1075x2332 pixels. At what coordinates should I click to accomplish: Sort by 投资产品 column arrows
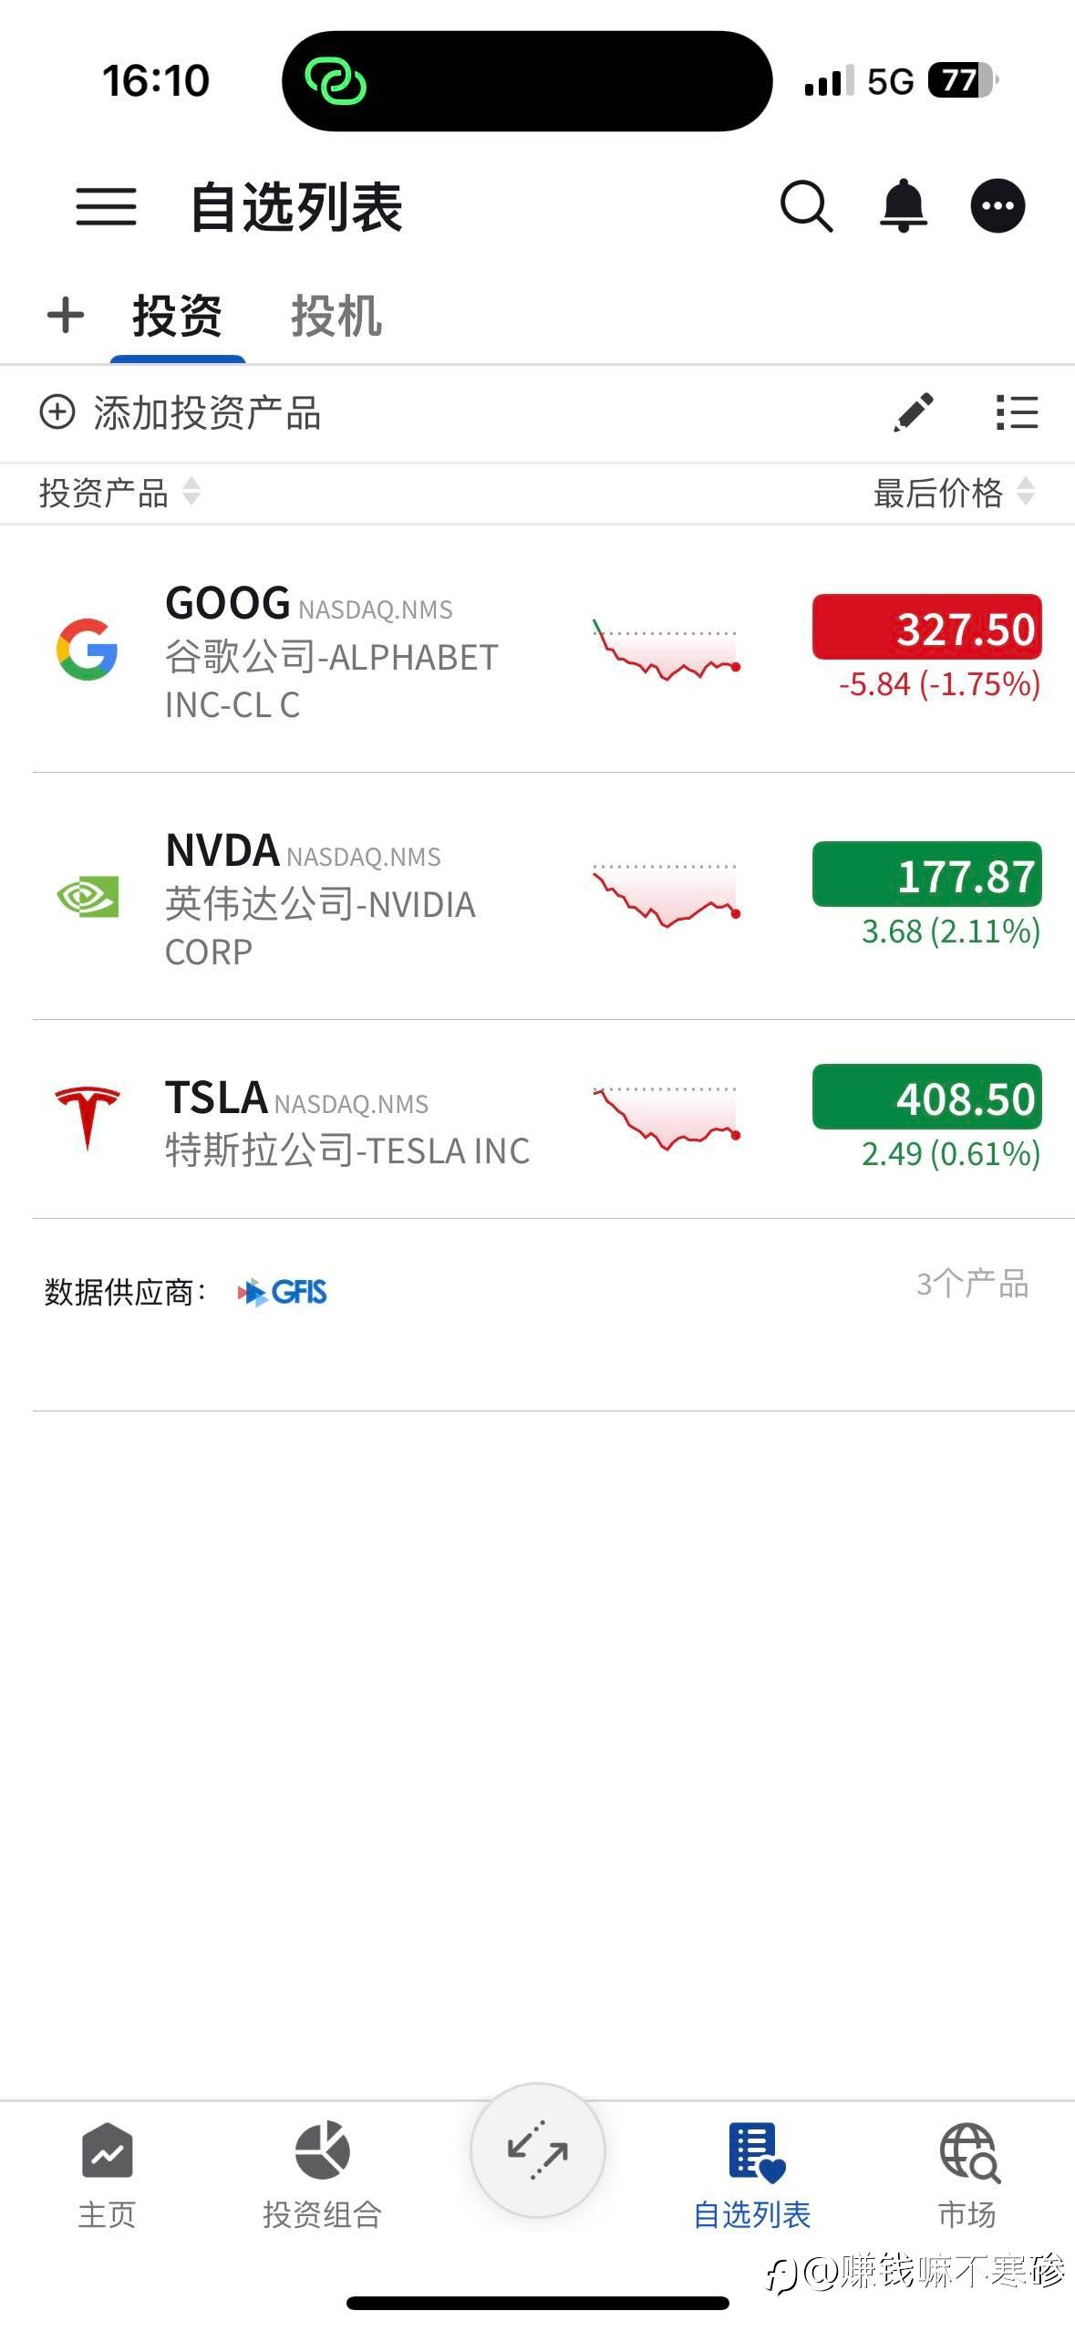[191, 492]
